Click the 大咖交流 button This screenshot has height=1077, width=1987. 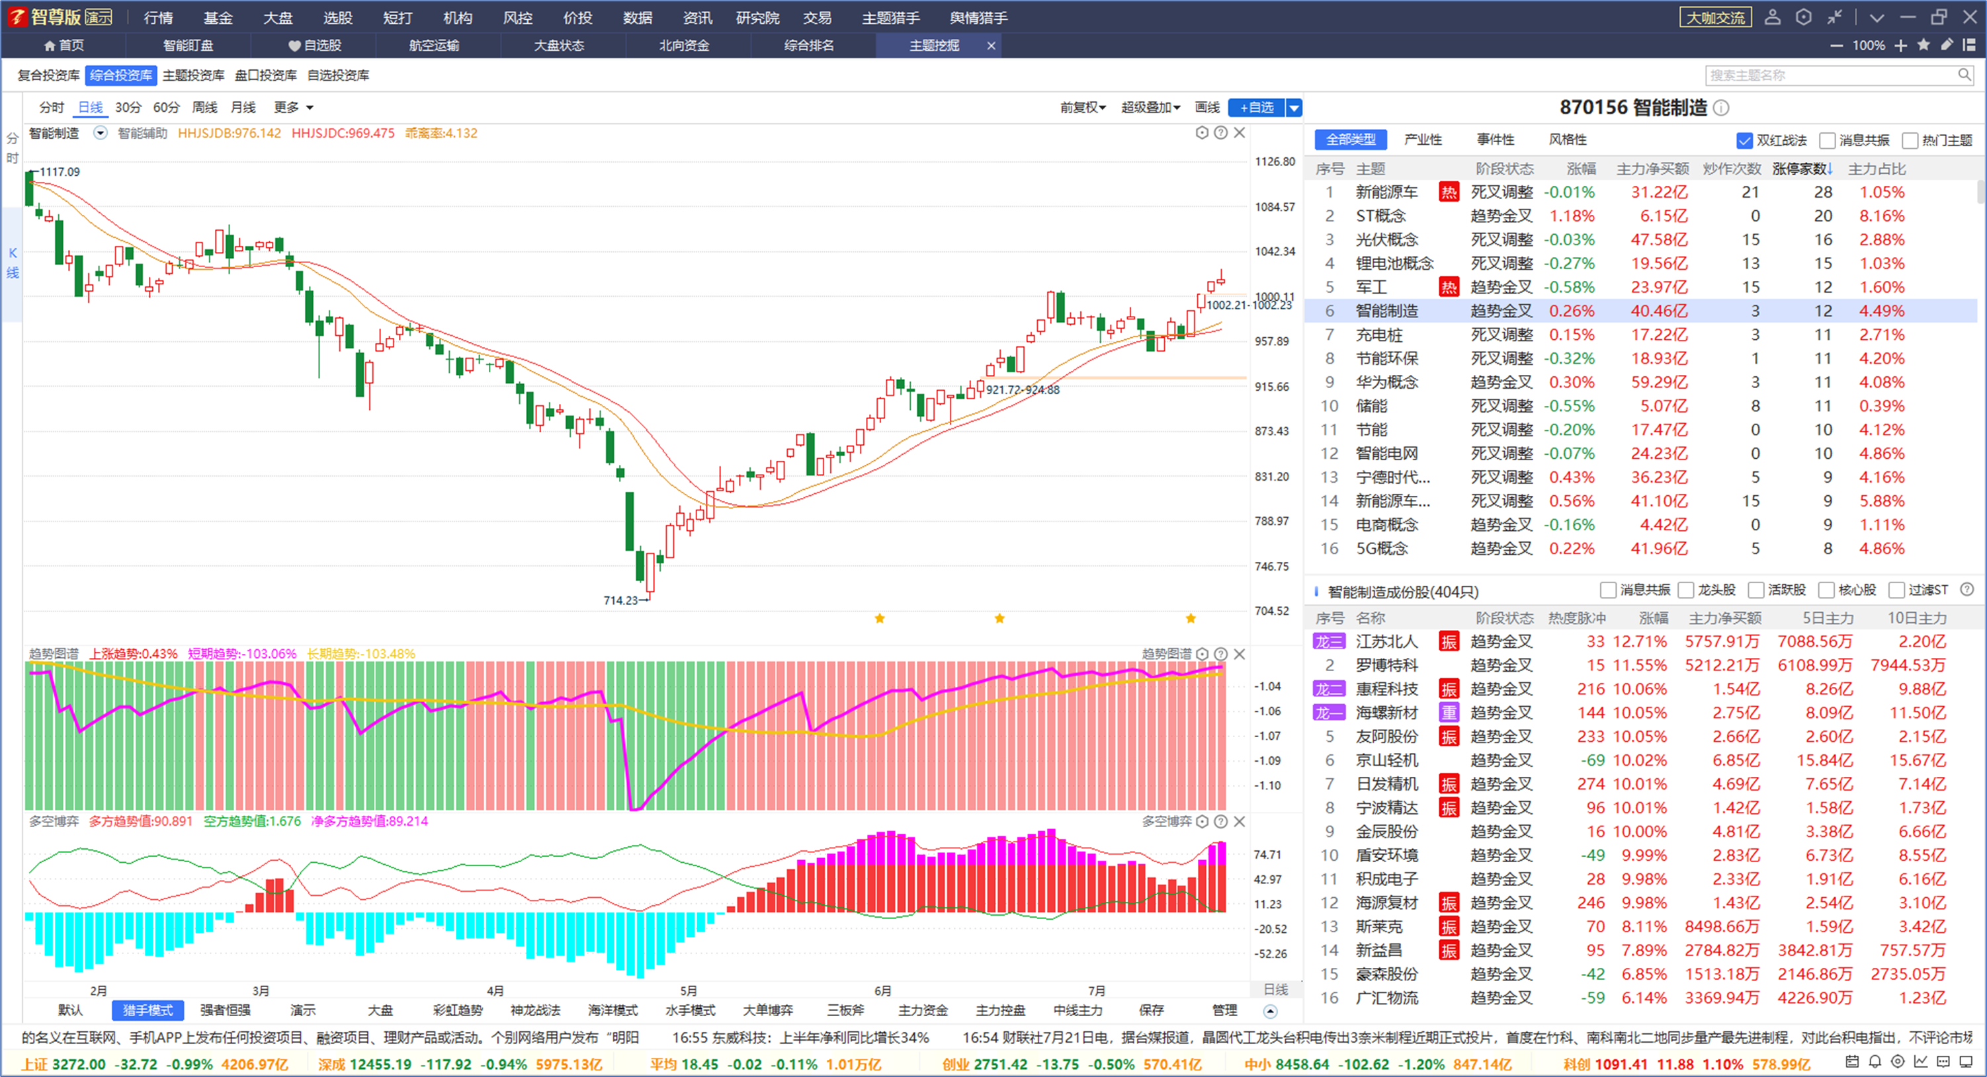[x=1716, y=17]
